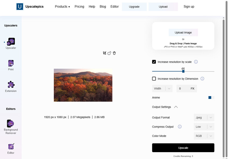Check Increase resolution by Dimension checkbox

pyautogui.click(x=154, y=79)
